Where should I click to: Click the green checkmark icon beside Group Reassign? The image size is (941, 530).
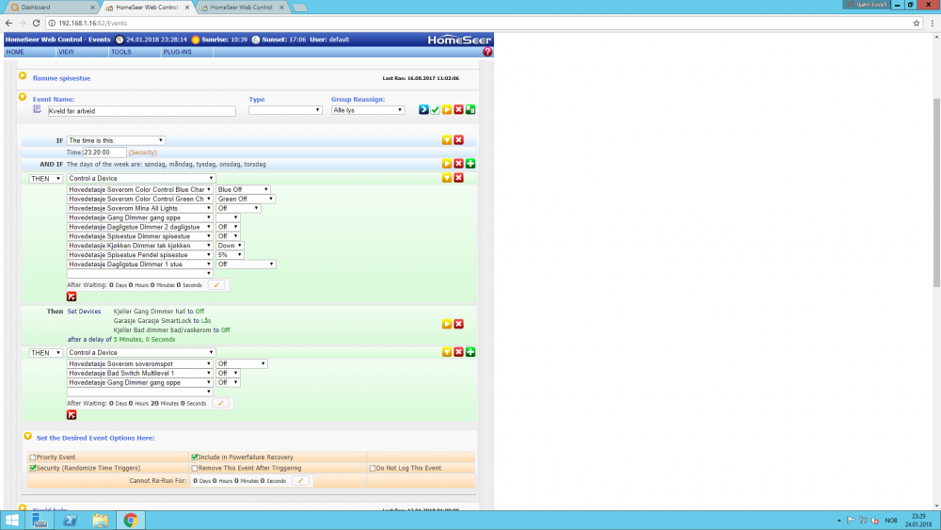pyautogui.click(x=435, y=110)
